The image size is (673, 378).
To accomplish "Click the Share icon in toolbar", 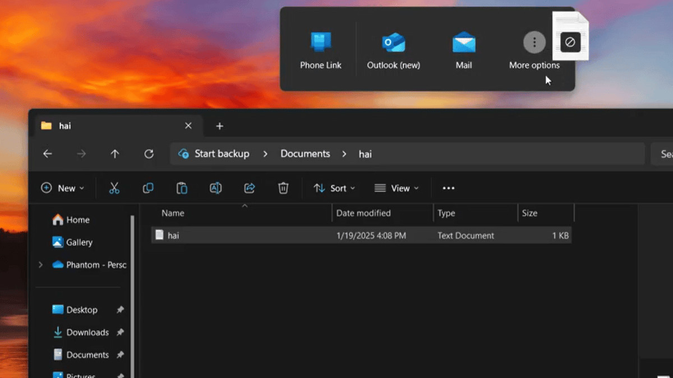I will coord(250,188).
